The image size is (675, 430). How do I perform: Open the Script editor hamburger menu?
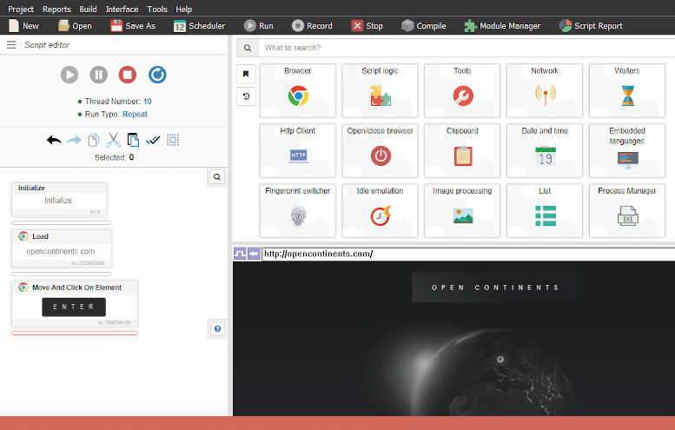(x=11, y=45)
